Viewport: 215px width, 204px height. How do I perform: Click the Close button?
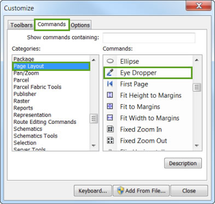click(x=189, y=190)
